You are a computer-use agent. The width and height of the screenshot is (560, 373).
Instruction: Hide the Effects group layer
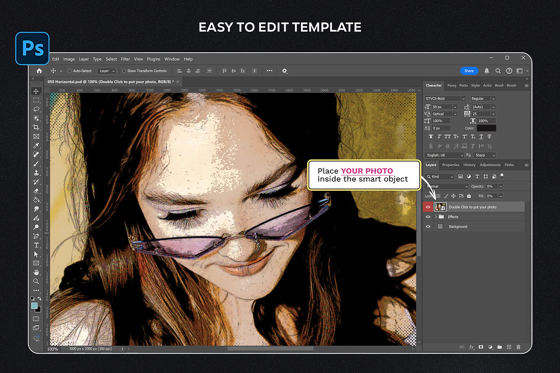[428, 217]
